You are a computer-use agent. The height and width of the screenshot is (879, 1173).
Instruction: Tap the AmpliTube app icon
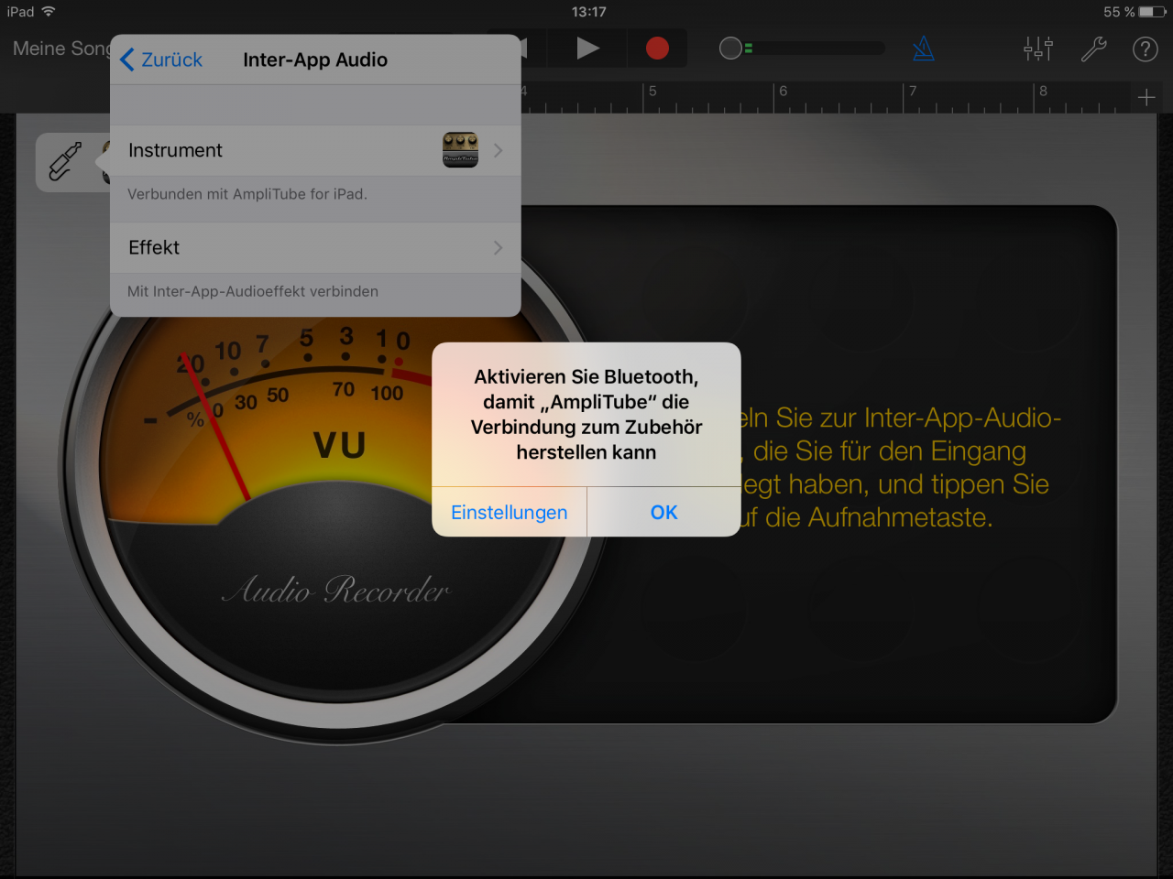(x=460, y=150)
